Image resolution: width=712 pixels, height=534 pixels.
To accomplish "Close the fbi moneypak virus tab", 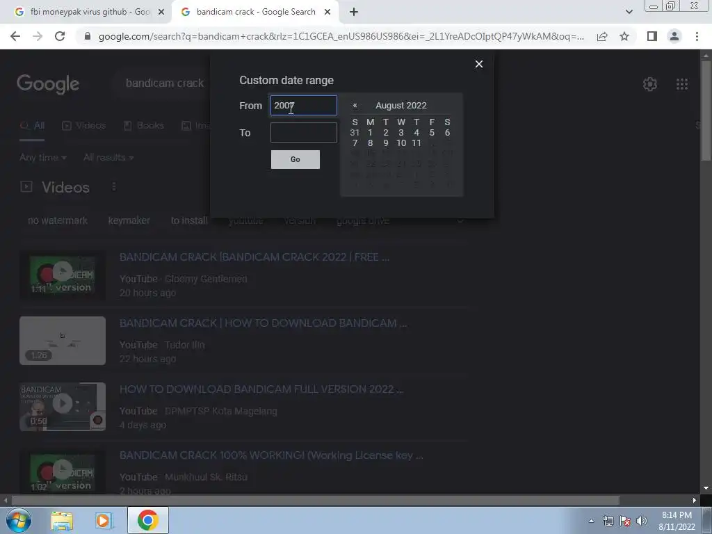I will (161, 13).
